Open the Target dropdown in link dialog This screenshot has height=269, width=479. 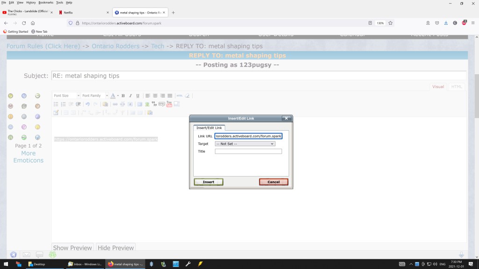(x=245, y=144)
